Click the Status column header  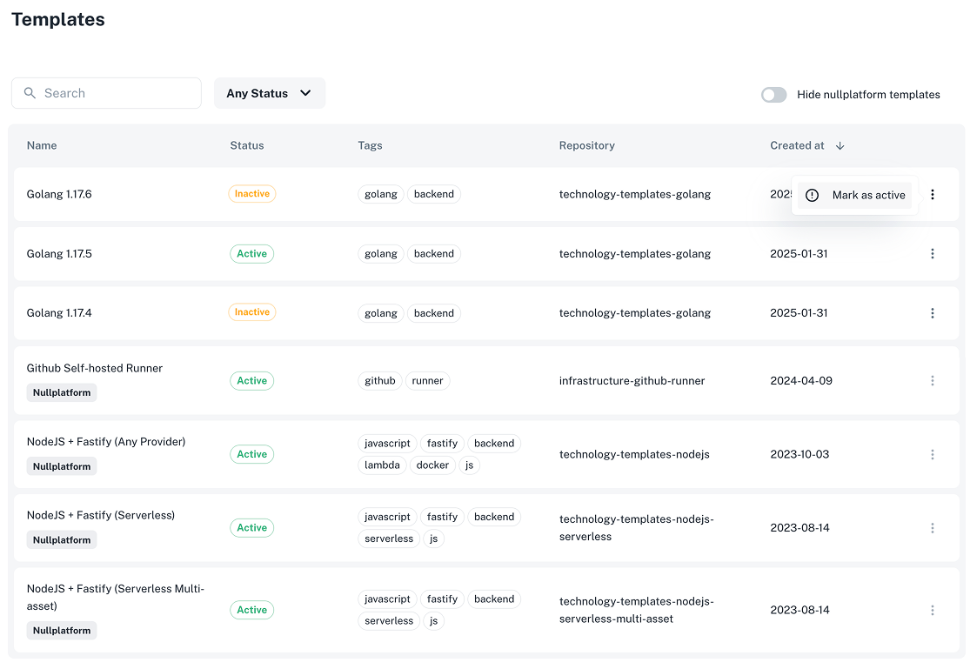pos(247,145)
